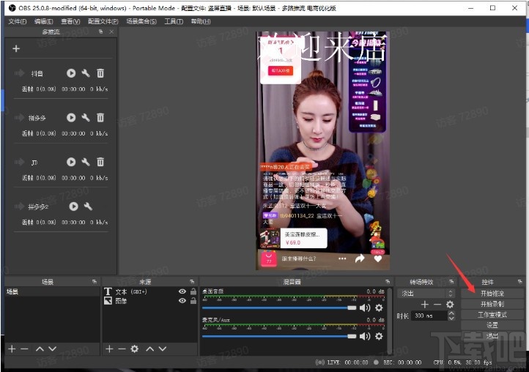
Task: Open 拼多多2 stream wrench settings
Action: (88, 207)
